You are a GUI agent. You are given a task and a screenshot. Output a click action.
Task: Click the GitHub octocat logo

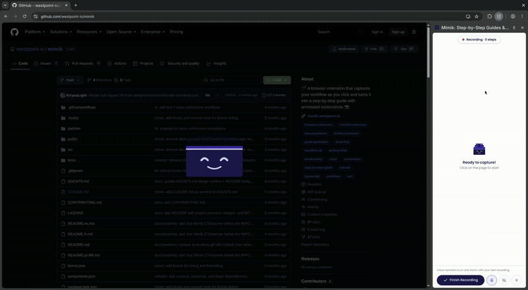(14, 32)
